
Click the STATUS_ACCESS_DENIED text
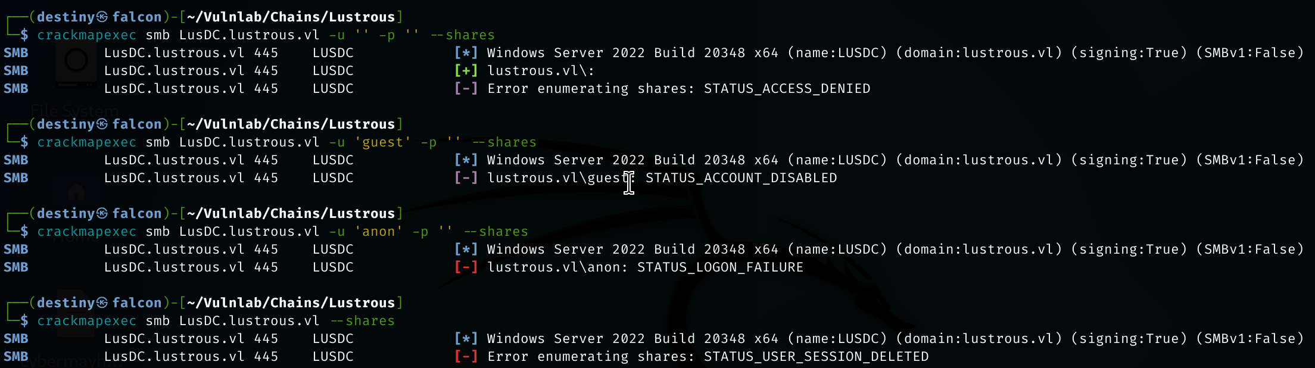[787, 89]
